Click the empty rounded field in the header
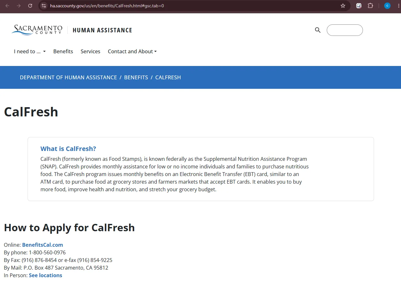 tap(345, 30)
